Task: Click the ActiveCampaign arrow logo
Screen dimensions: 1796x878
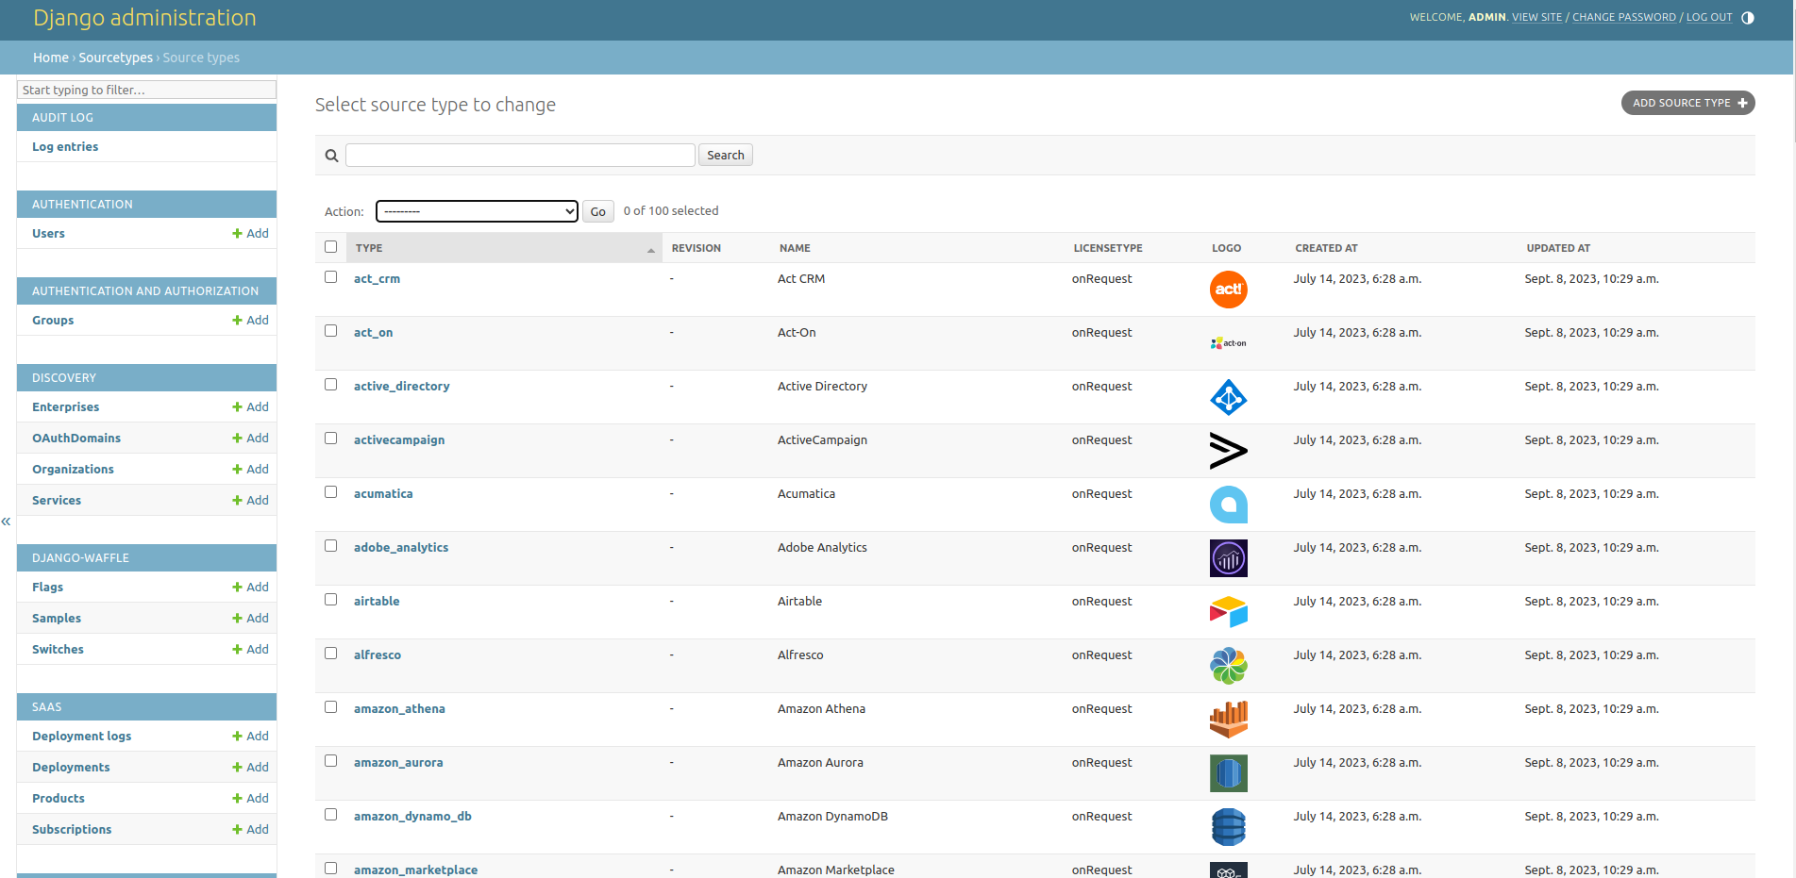Action: click(1228, 451)
